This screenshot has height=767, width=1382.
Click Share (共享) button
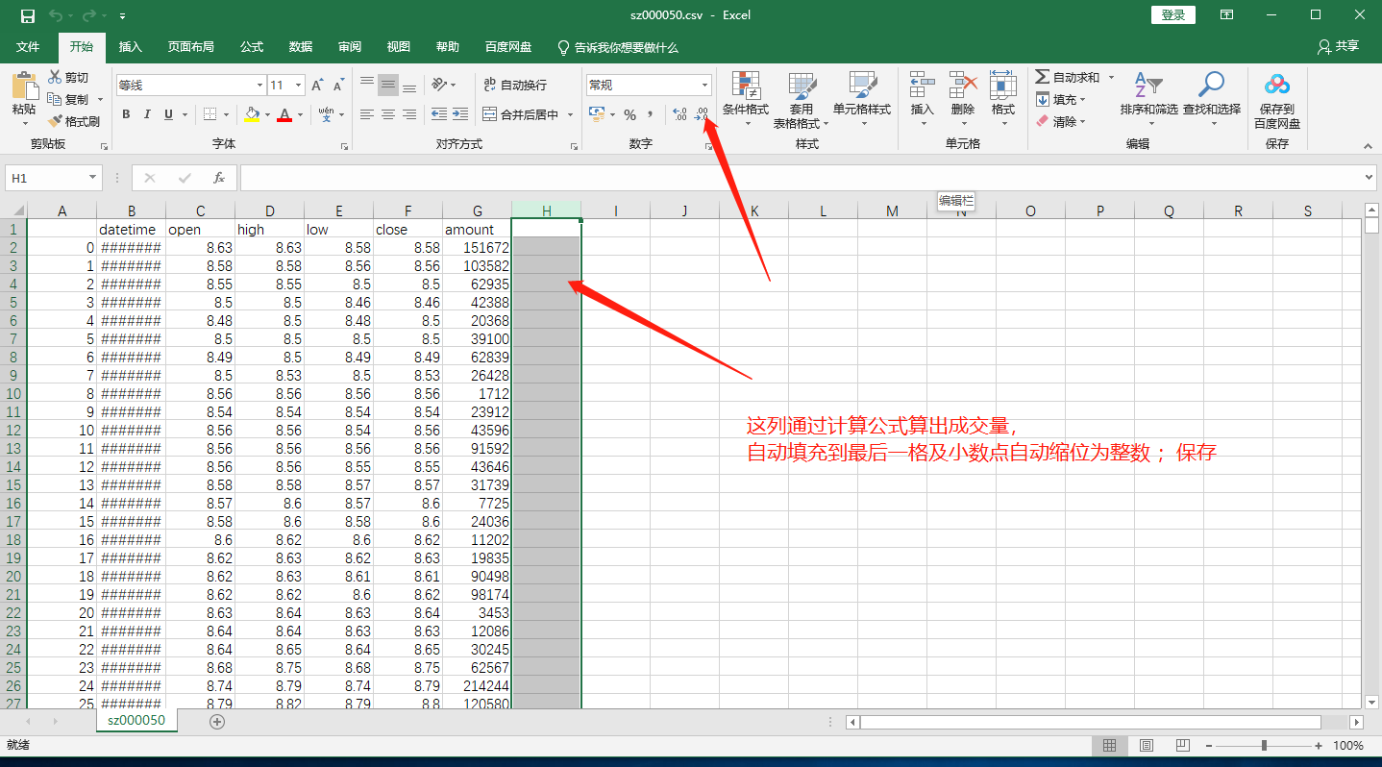coord(1339,46)
